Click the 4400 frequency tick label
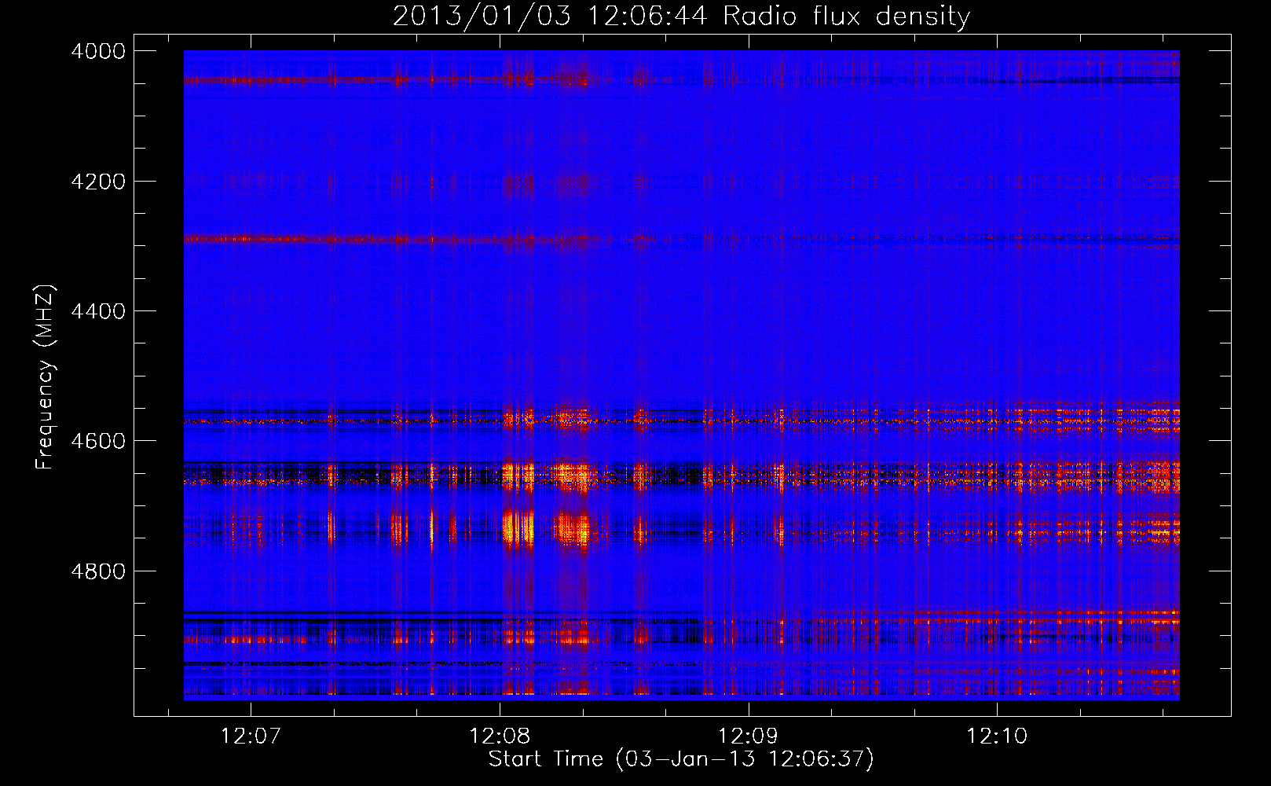This screenshot has height=786, width=1271. coord(98,311)
